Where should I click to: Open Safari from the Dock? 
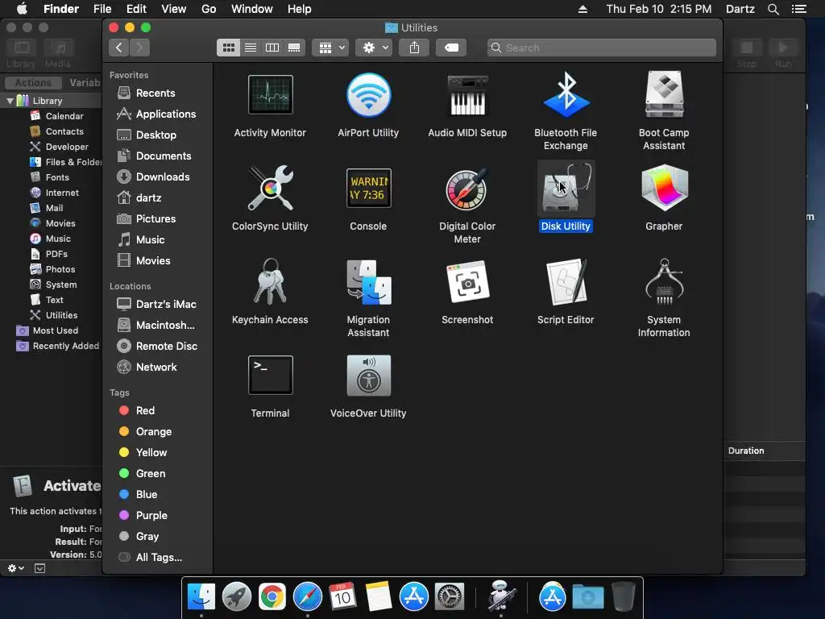coord(307,597)
